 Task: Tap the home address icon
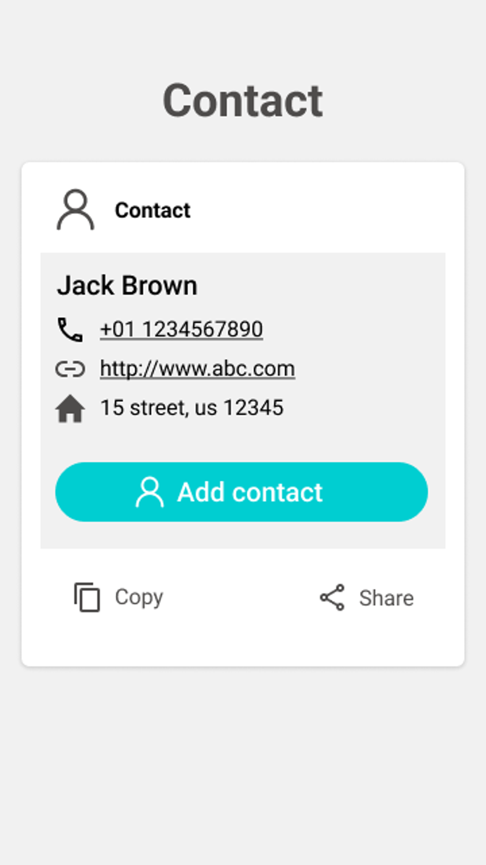pyautogui.click(x=70, y=408)
